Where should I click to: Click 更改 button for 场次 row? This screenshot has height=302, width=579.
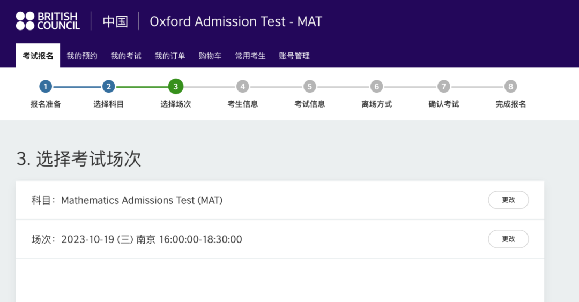tap(508, 239)
